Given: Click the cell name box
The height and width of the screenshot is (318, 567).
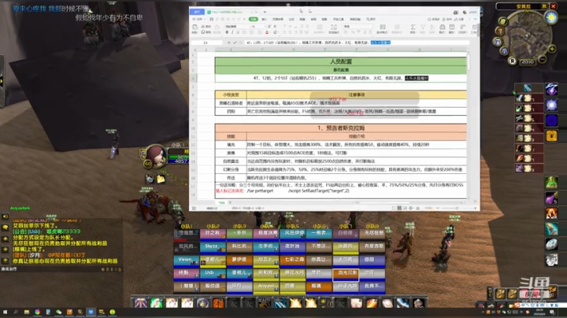Looking at the screenshot, I should click(x=206, y=43).
